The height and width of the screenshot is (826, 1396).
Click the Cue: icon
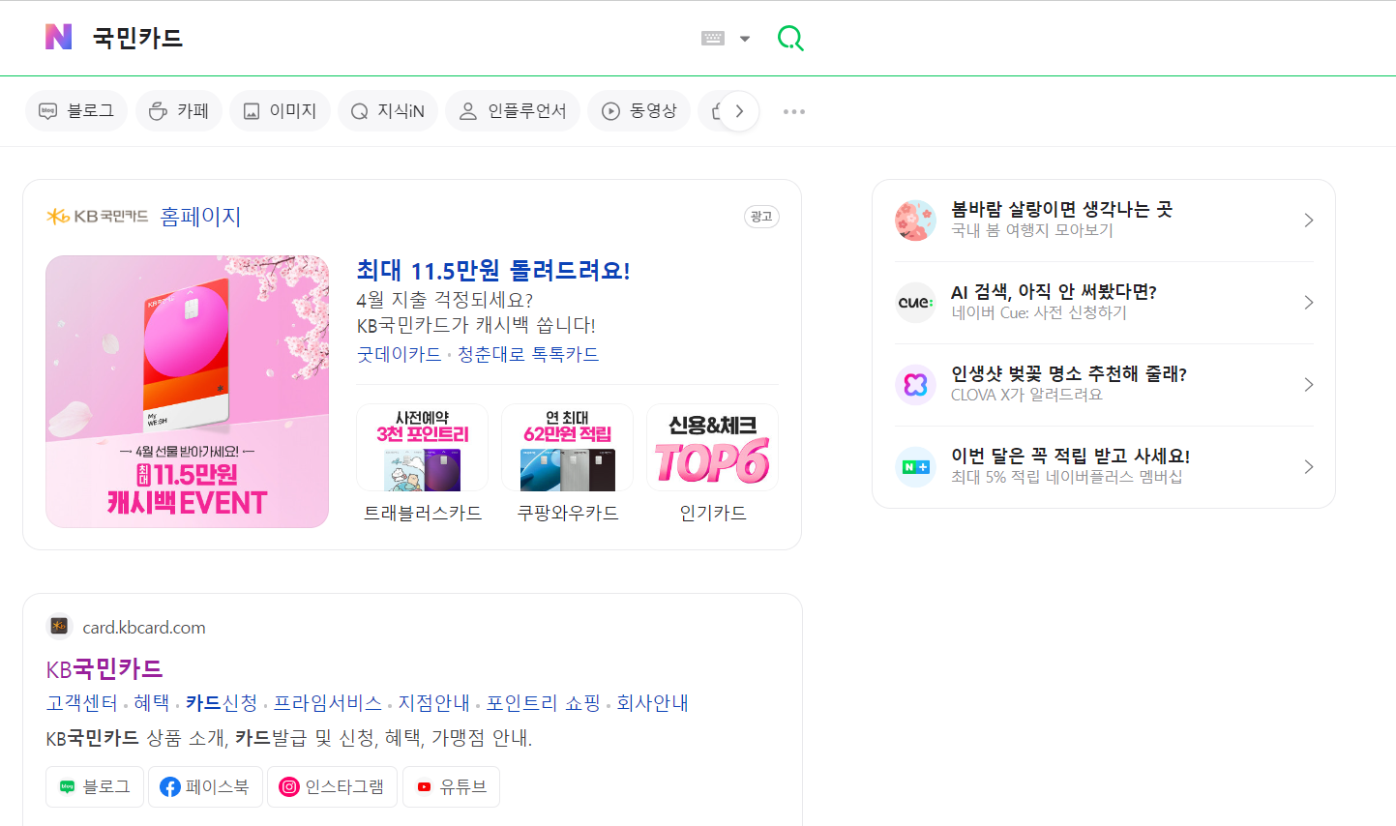(915, 303)
